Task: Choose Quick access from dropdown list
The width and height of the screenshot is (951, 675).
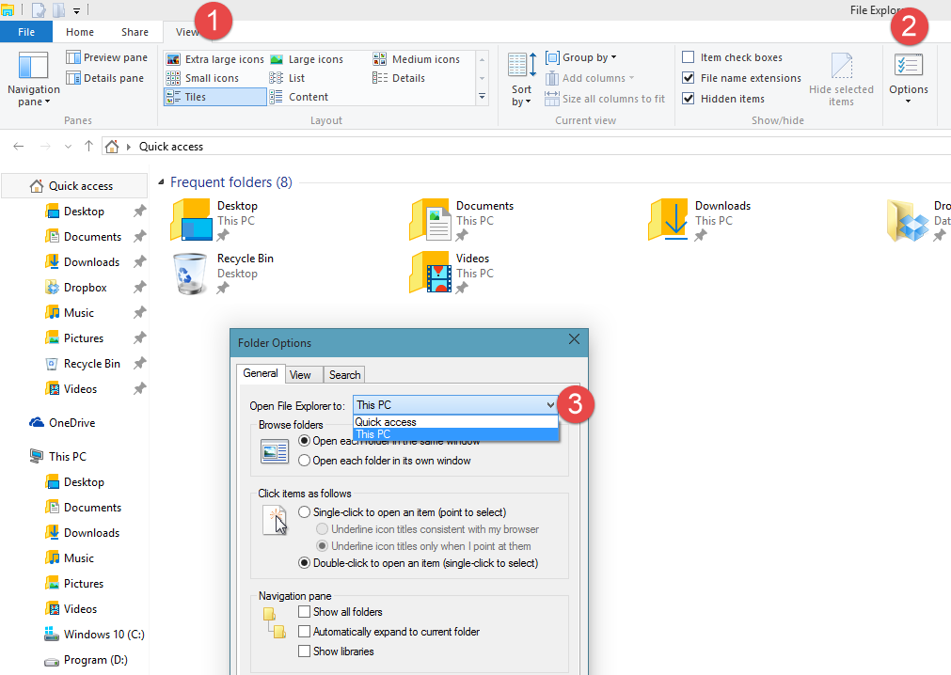Action: (455, 422)
